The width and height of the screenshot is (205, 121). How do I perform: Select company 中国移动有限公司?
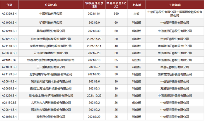click(51, 14)
